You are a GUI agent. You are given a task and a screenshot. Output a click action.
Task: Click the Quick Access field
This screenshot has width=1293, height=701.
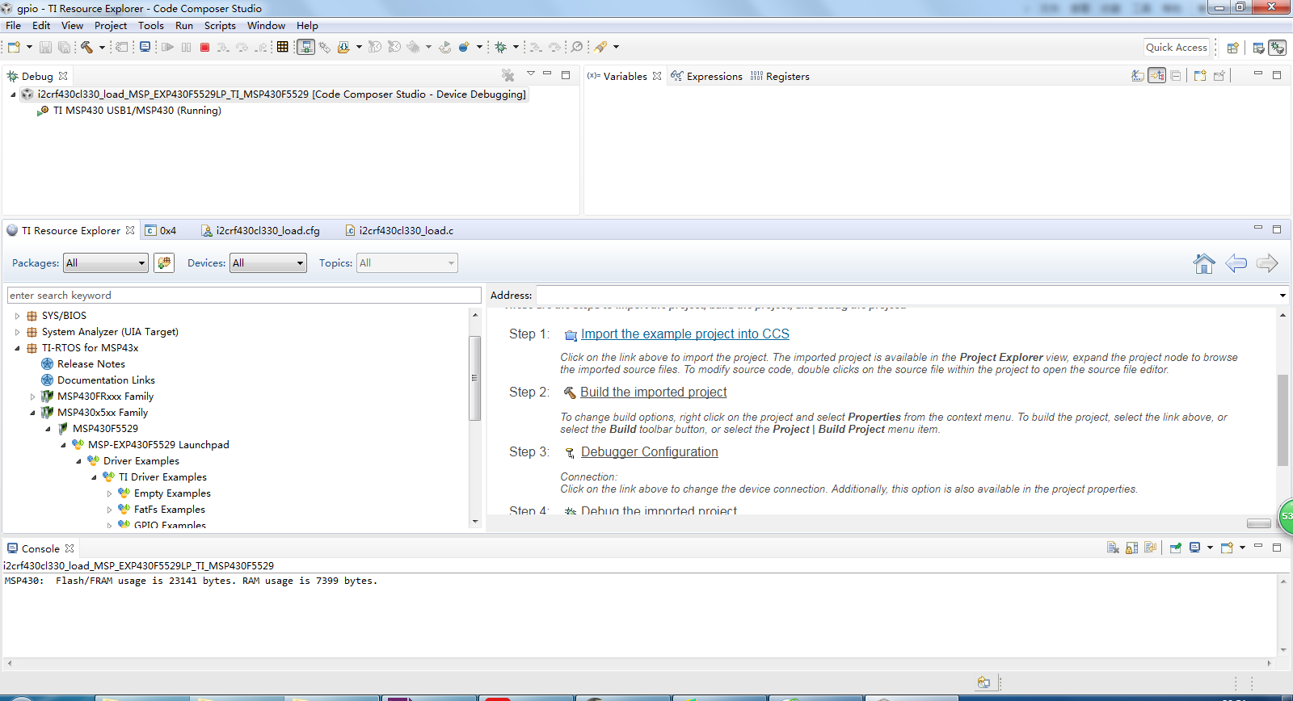coord(1177,48)
